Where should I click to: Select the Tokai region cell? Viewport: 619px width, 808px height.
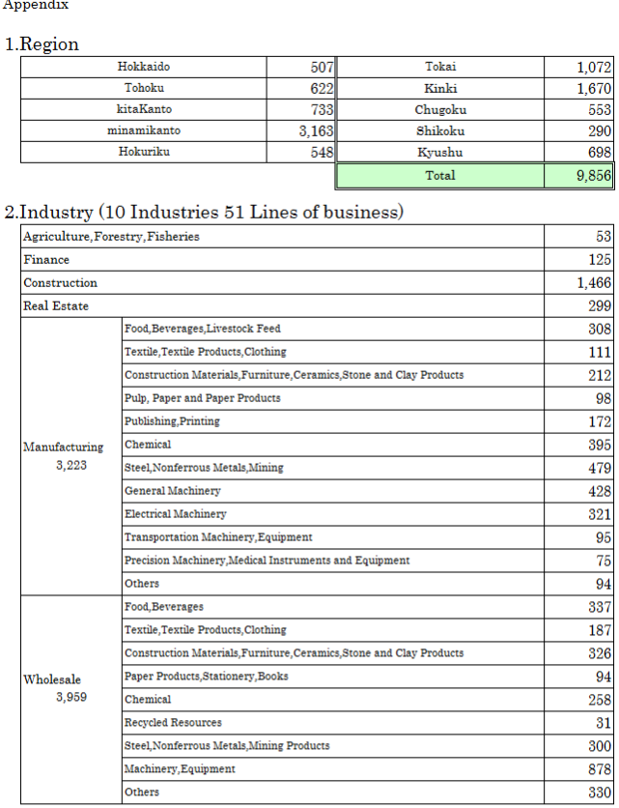click(x=440, y=67)
